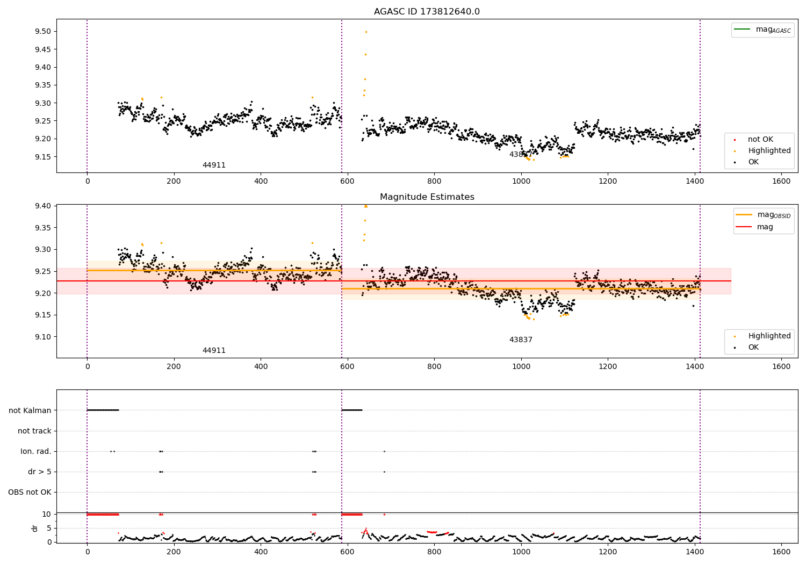The image size is (806, 564).
Task: Select the "not OK" legend entry
Action: pyautogui.click(x=760, y=140)
